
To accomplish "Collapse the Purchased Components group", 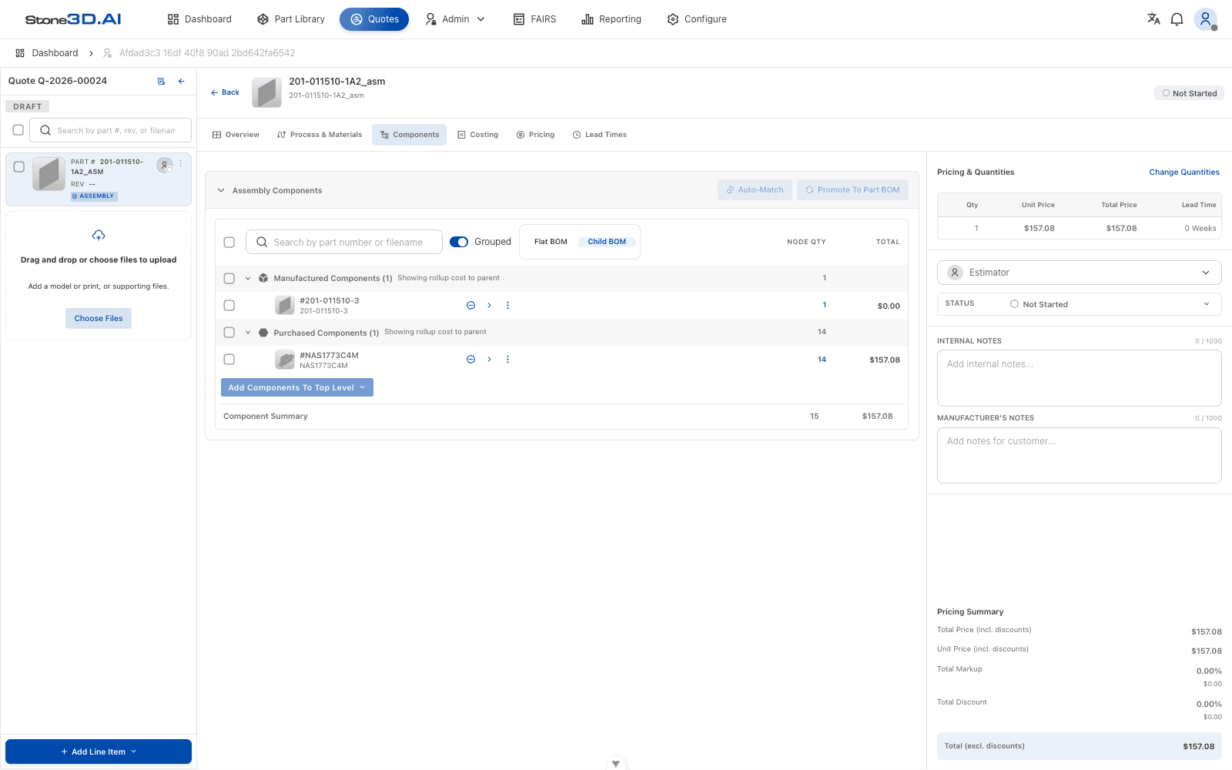I will (248, 333).
